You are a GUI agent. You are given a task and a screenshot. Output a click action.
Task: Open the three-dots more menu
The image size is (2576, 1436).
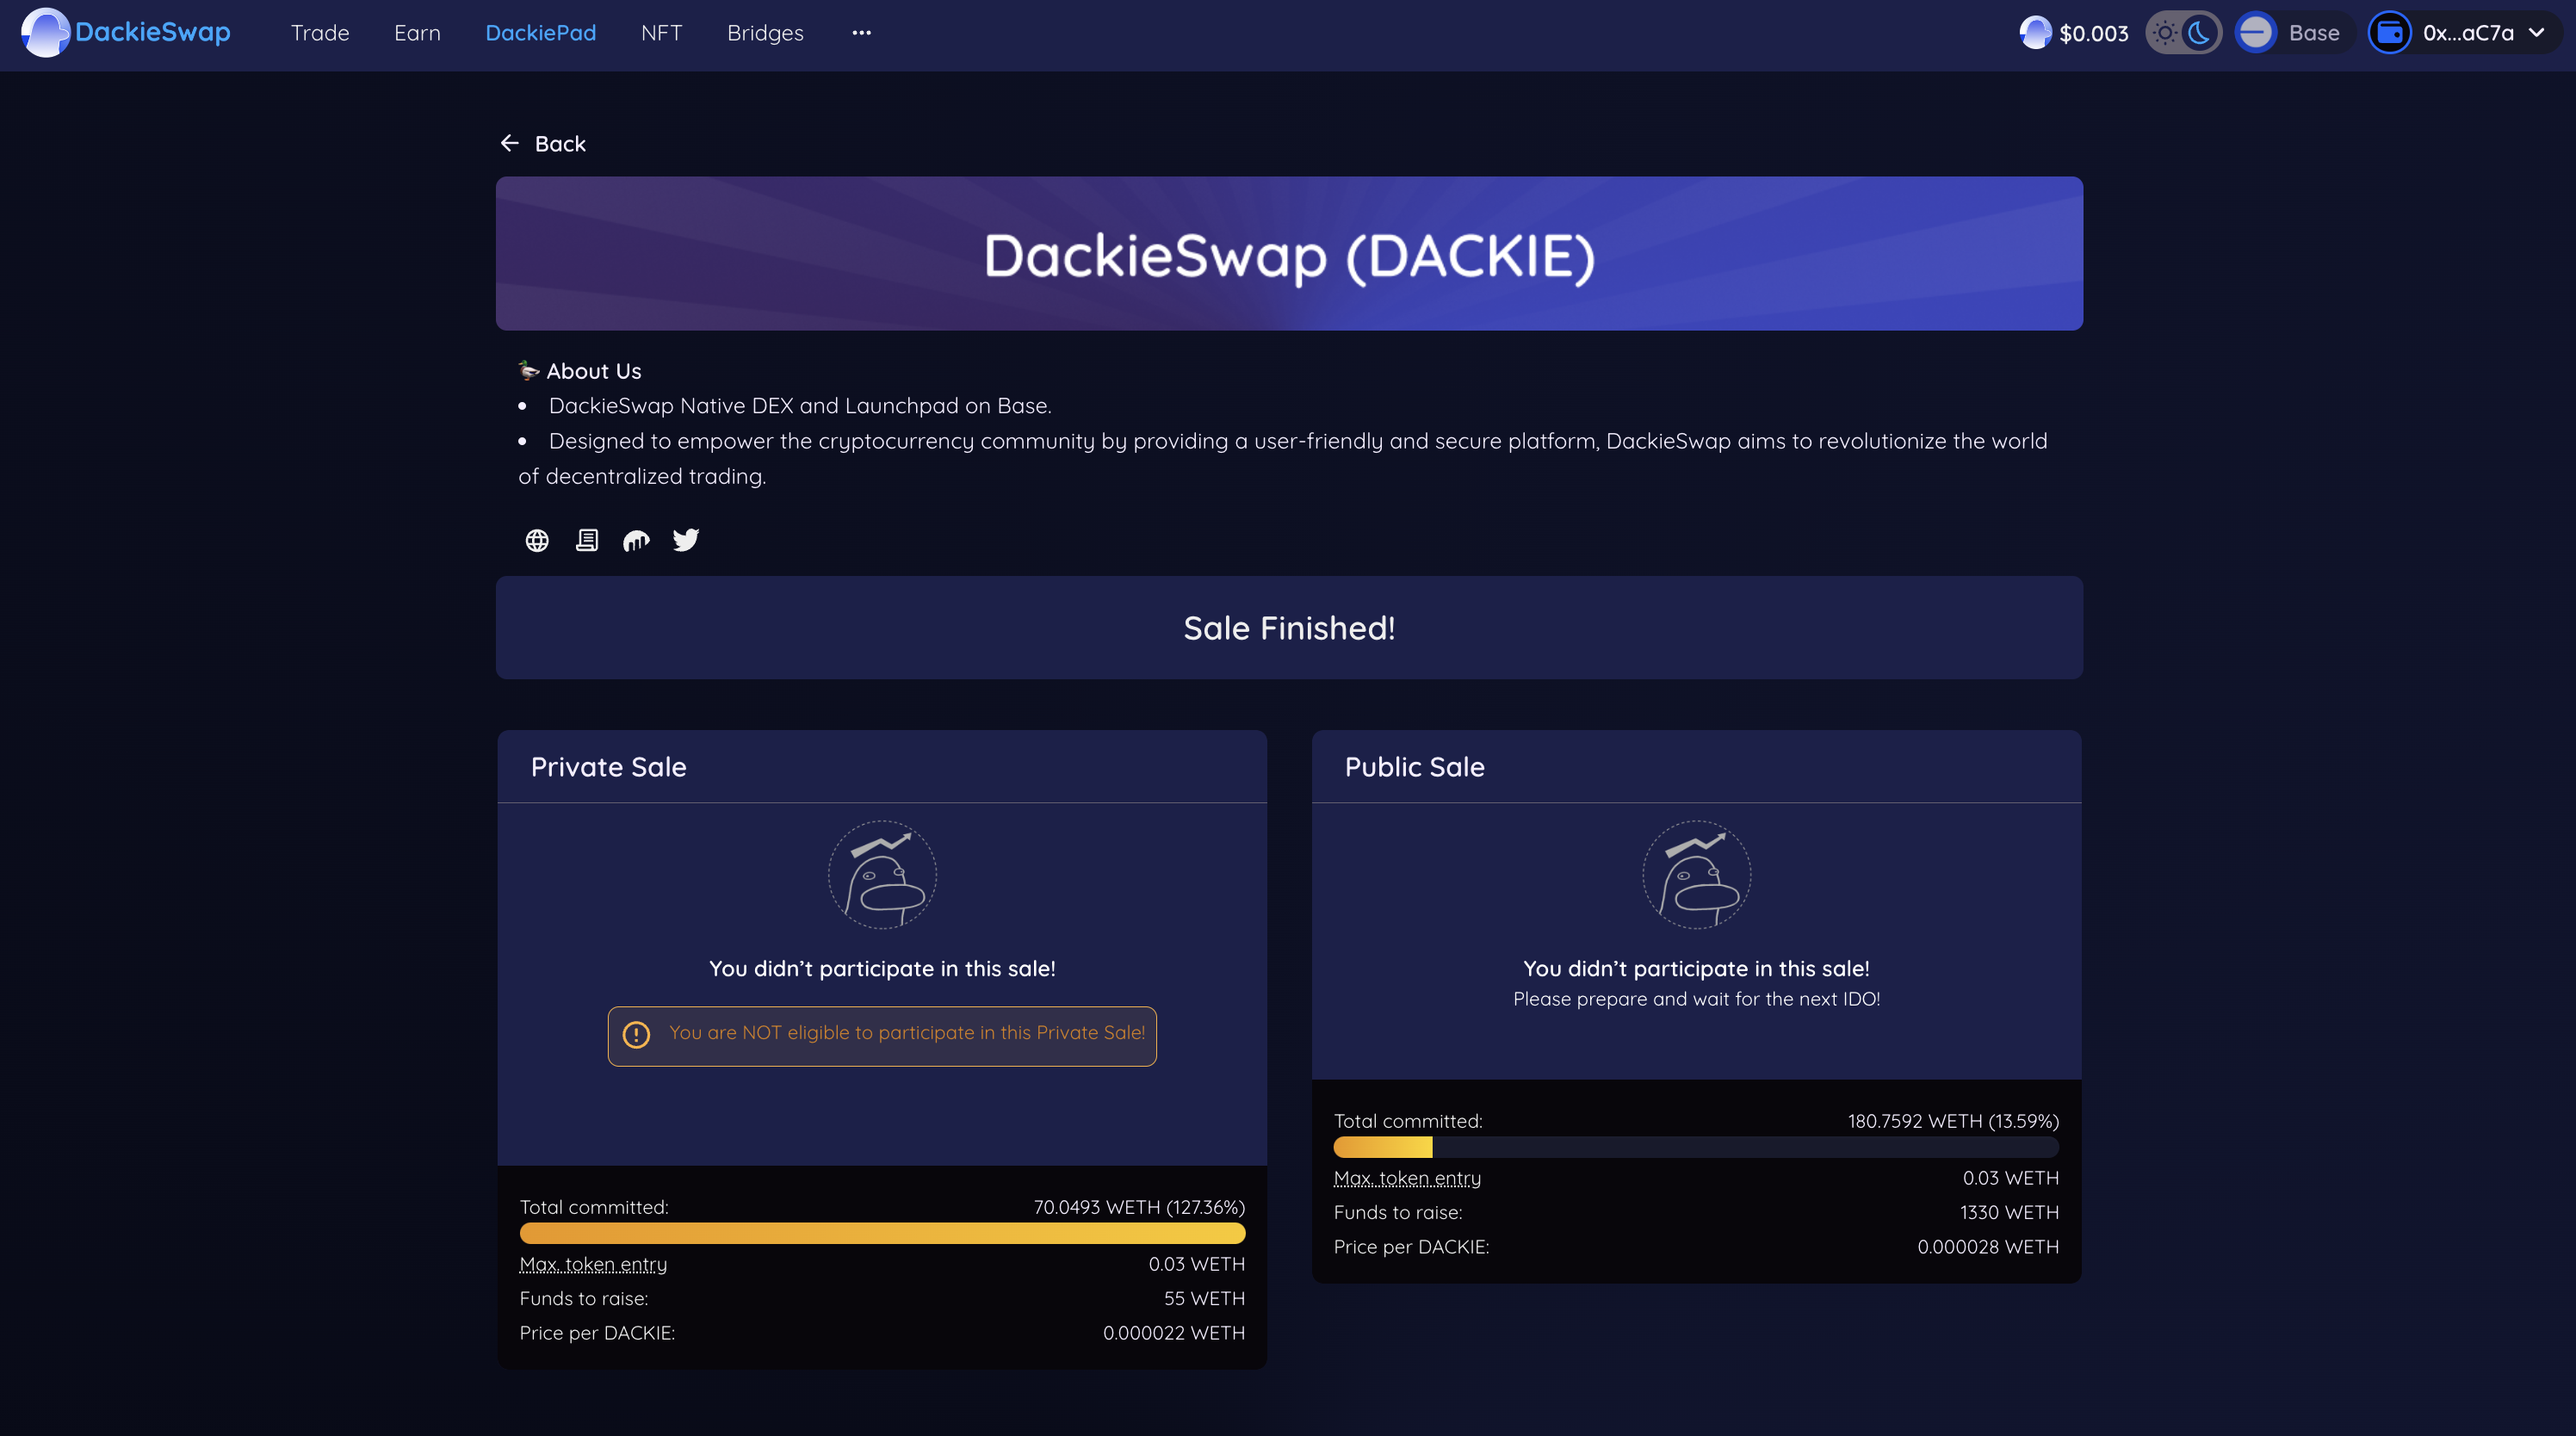[x=861, y=33]
